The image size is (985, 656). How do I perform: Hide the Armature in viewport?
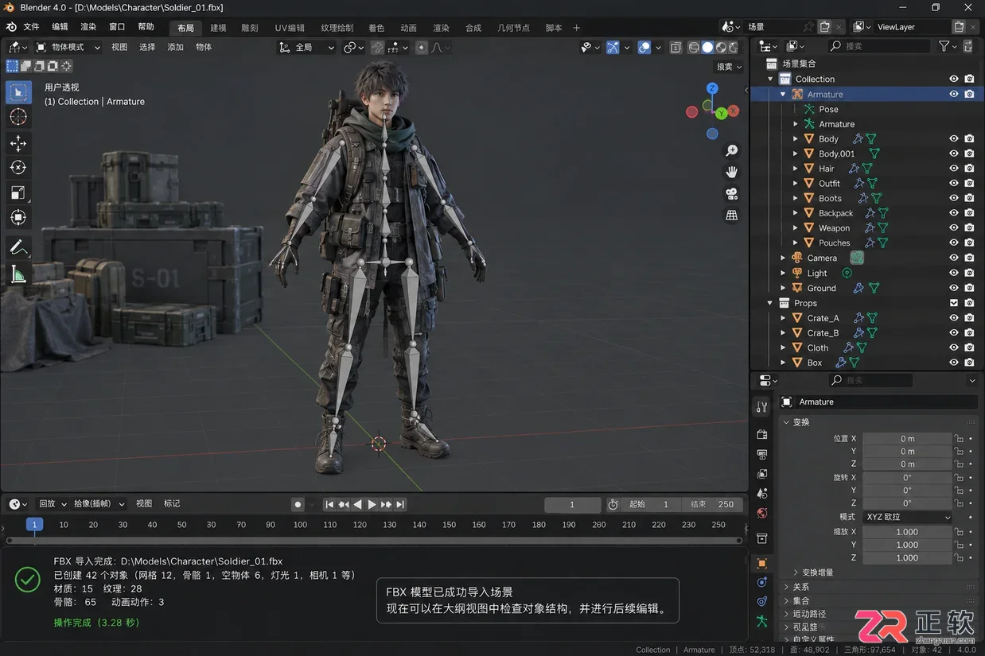tap(953, 94)
